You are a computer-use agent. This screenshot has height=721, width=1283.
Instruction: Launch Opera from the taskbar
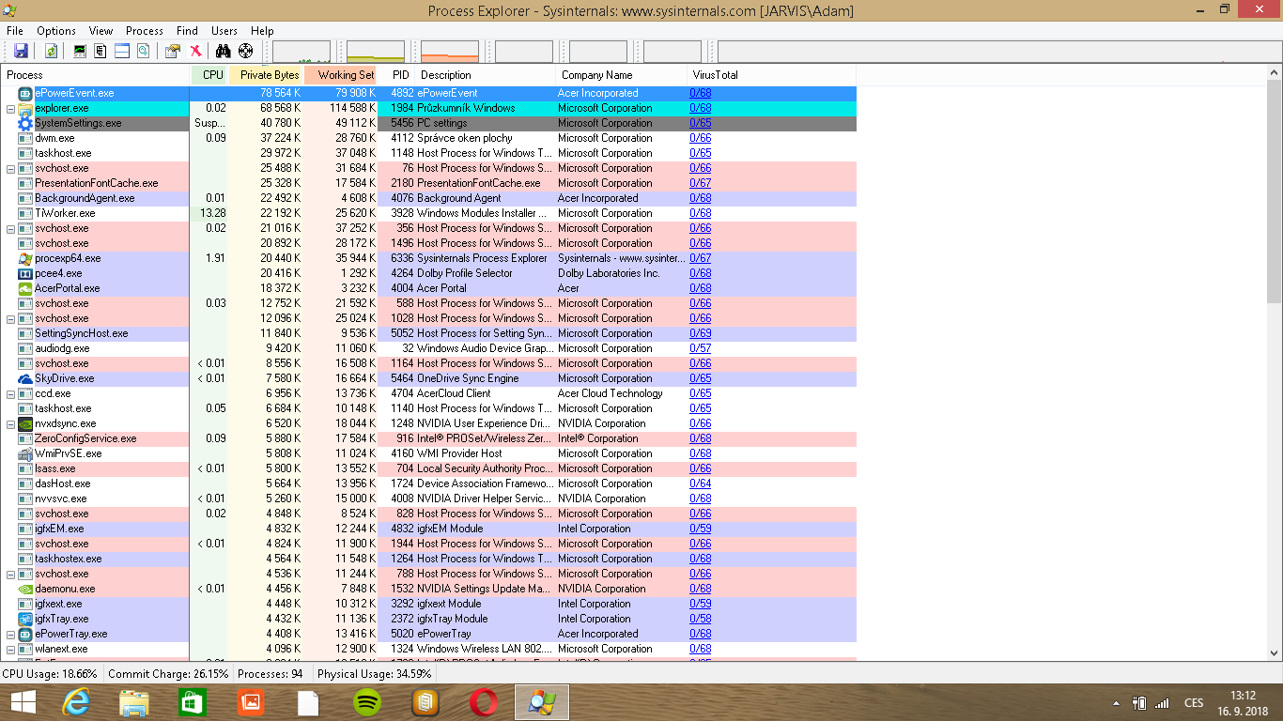[484, 702]
